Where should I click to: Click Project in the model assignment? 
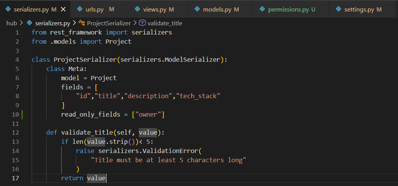(103, 78)
